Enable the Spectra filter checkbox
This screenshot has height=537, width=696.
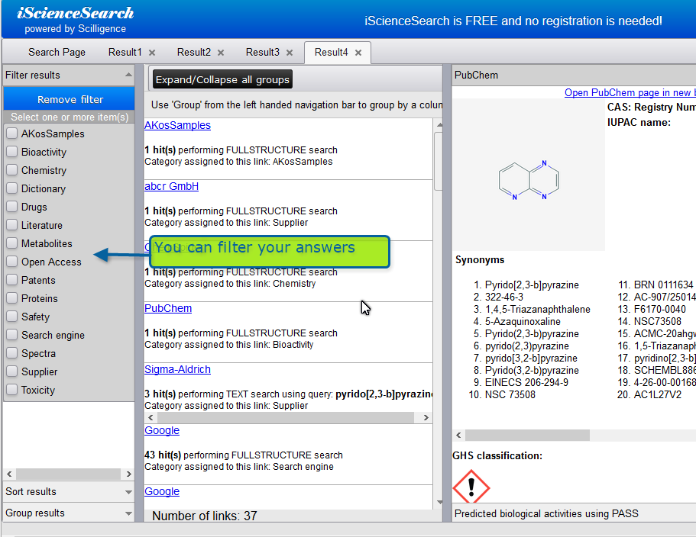coord(12,353)
